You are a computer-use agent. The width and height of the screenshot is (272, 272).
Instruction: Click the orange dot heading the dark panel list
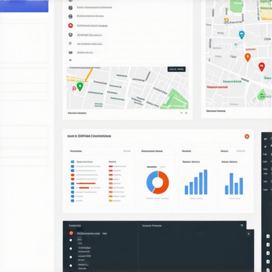point(71,233)
